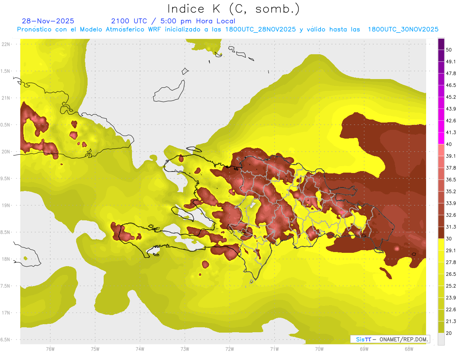Click the "43.9" colorbar value
The width and height of the screenshot is (459, 354).
point(451,109)
